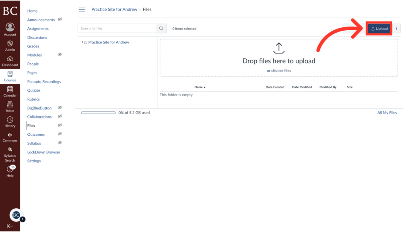
Task: Open All My Files link
Action: point(387,112)
